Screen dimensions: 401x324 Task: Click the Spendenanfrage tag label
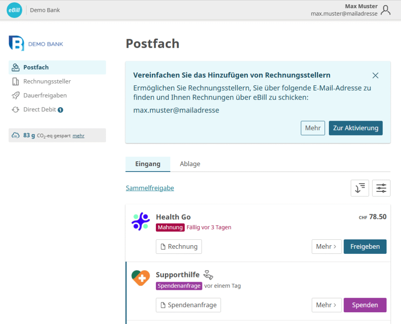pyautogui.click(x=179, y=286)
